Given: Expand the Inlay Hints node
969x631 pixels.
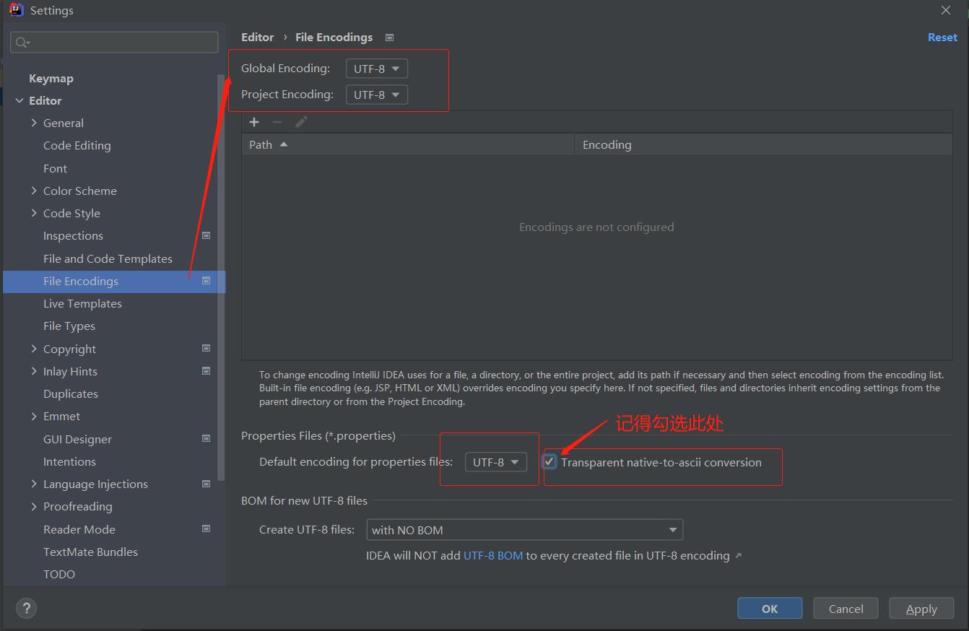Looking at the screenshot, I should [x=34, y=371].
